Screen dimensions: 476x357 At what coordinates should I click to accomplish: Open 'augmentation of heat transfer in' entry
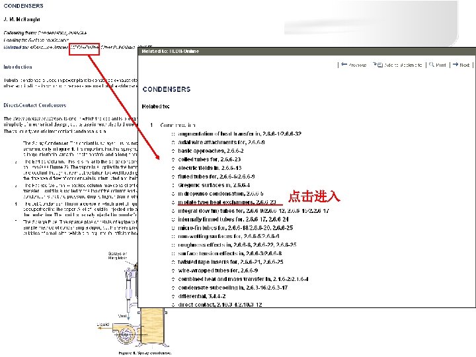click(239, 134)
